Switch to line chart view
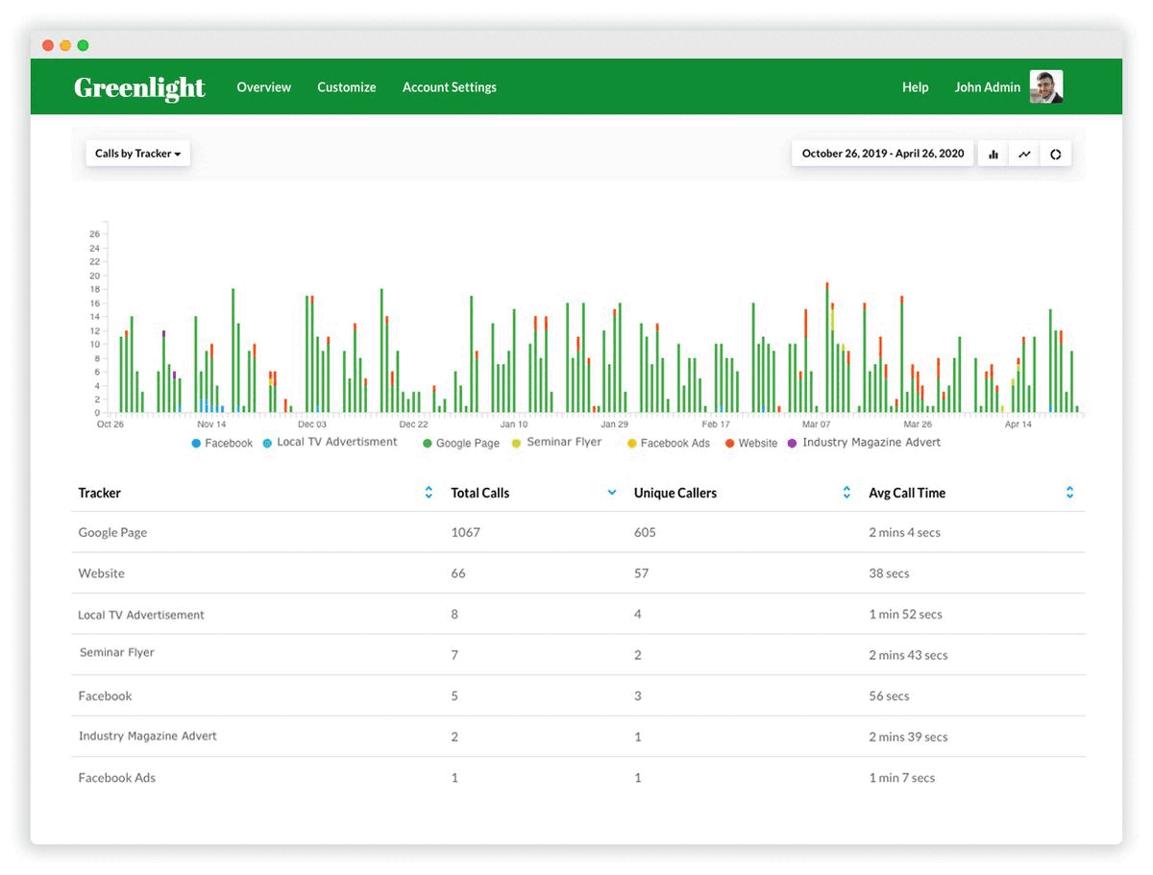Screen dimensions: 1153x875 pos(1025,154)
